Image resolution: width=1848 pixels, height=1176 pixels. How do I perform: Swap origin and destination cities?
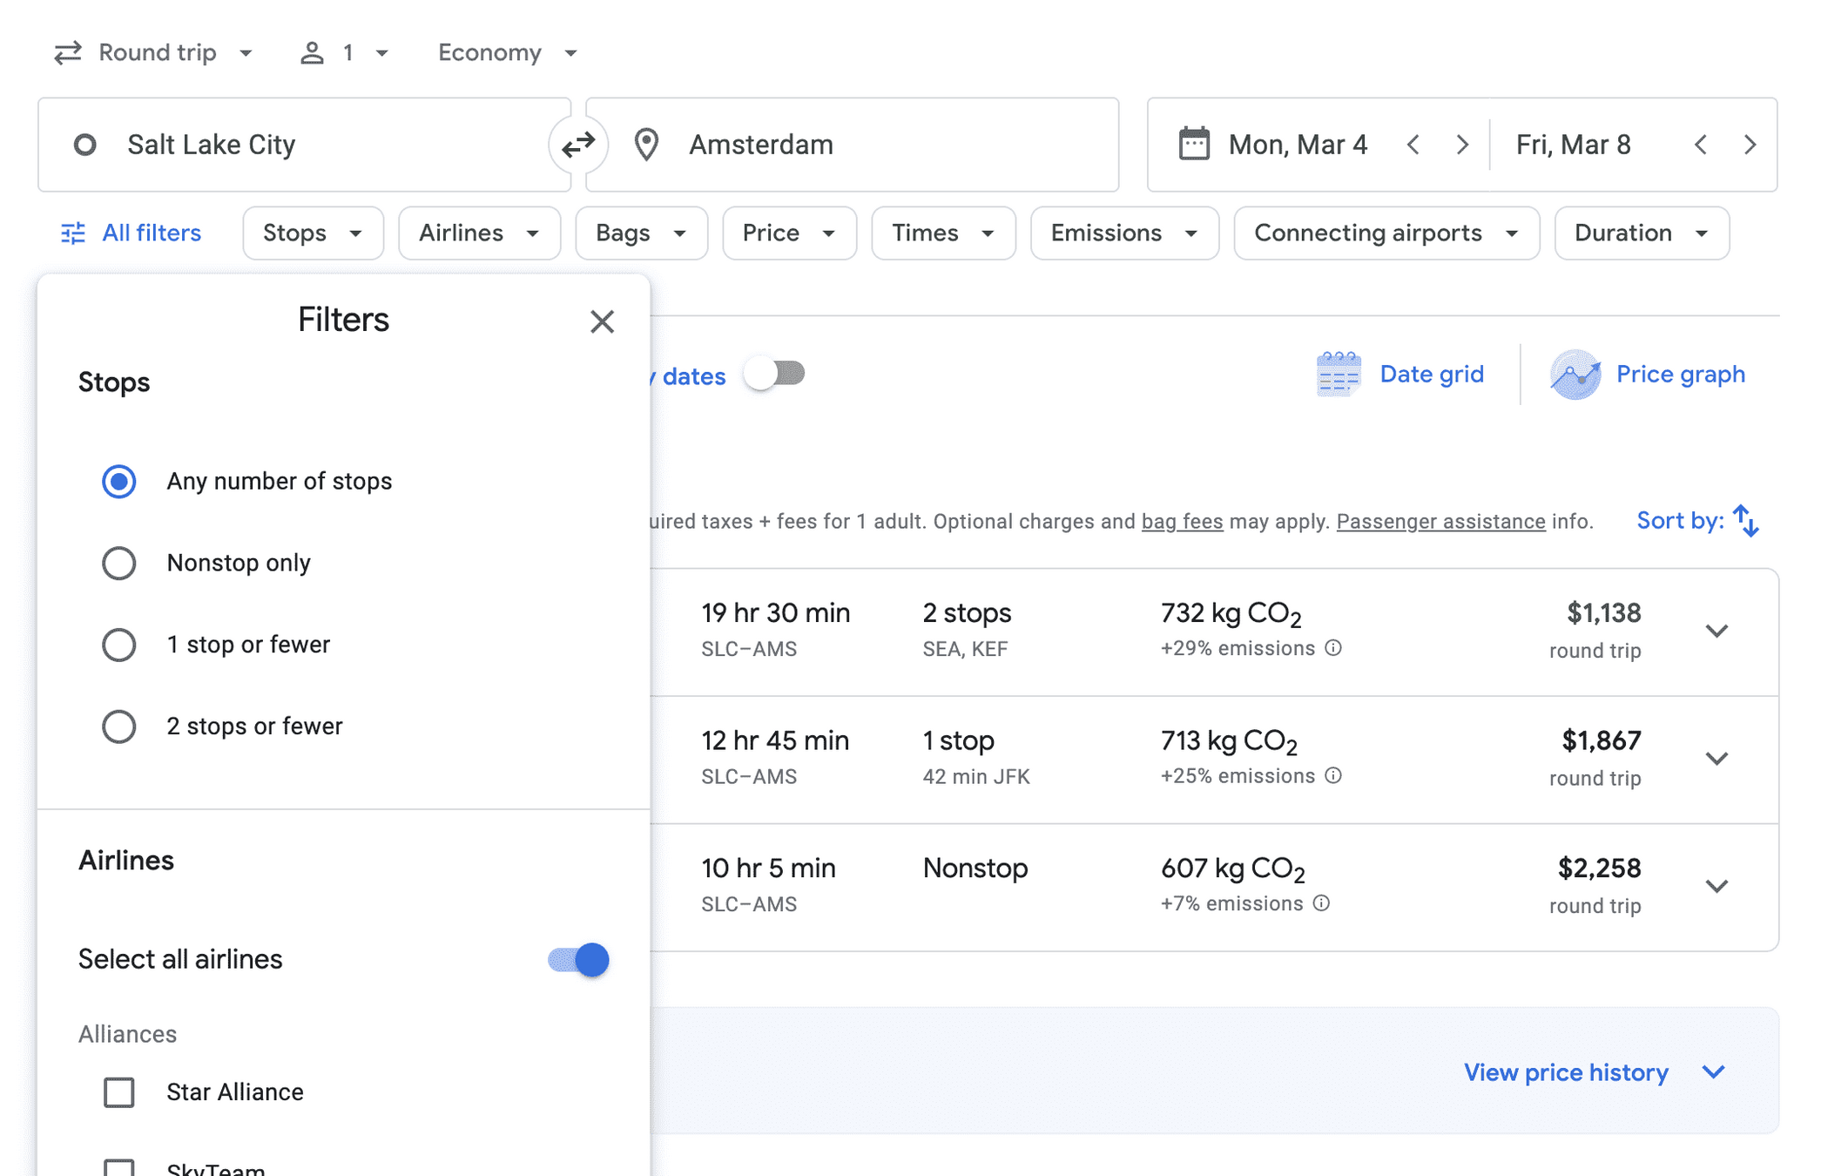point(578,145)
